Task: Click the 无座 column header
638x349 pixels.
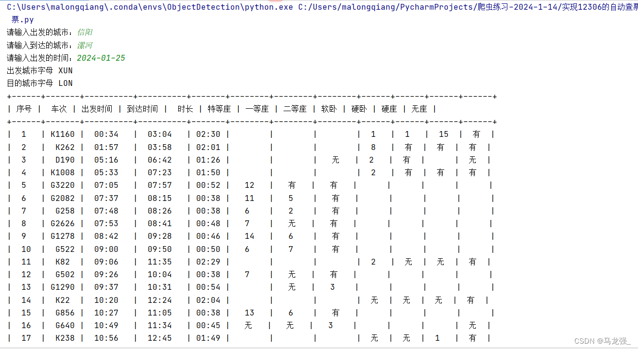Action: pos(419,109)
